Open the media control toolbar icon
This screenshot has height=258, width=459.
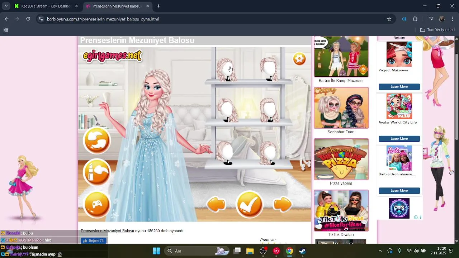coord(431,19)
